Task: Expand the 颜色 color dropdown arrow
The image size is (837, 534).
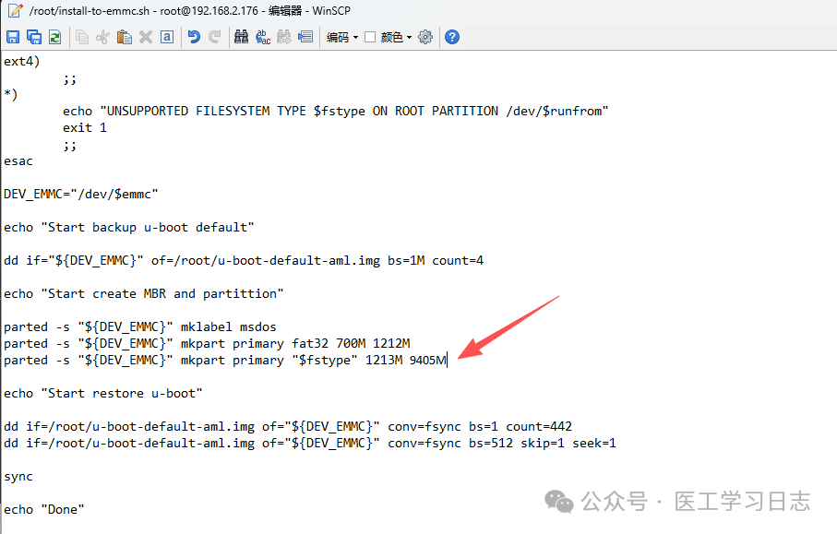Action: (409, 38)
